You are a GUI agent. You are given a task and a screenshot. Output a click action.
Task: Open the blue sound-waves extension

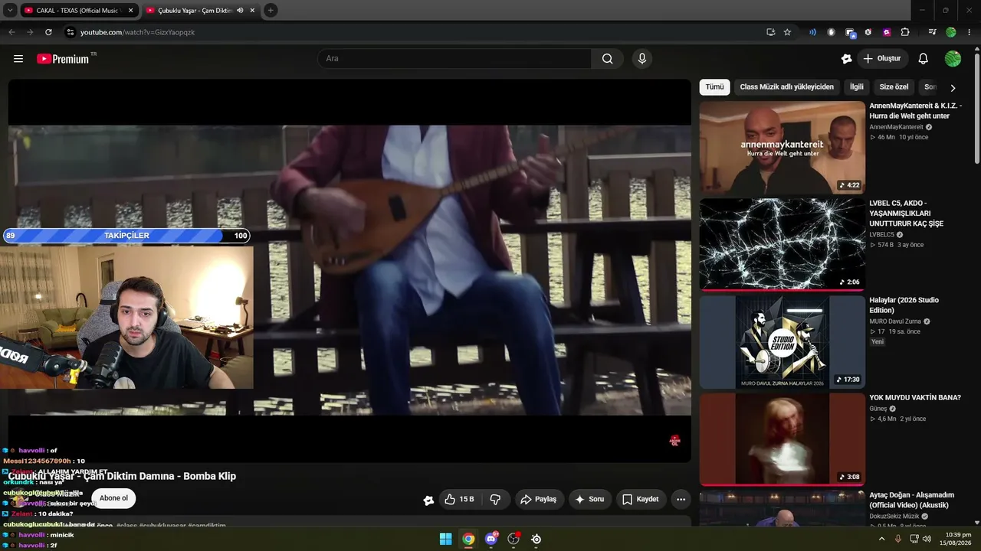coord(812,32)
